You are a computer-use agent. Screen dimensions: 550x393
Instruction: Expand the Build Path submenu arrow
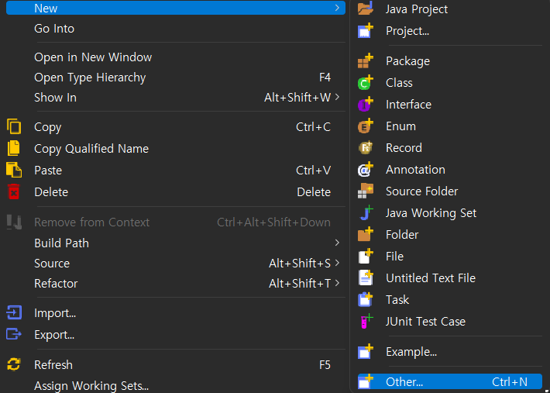[337, 243]
